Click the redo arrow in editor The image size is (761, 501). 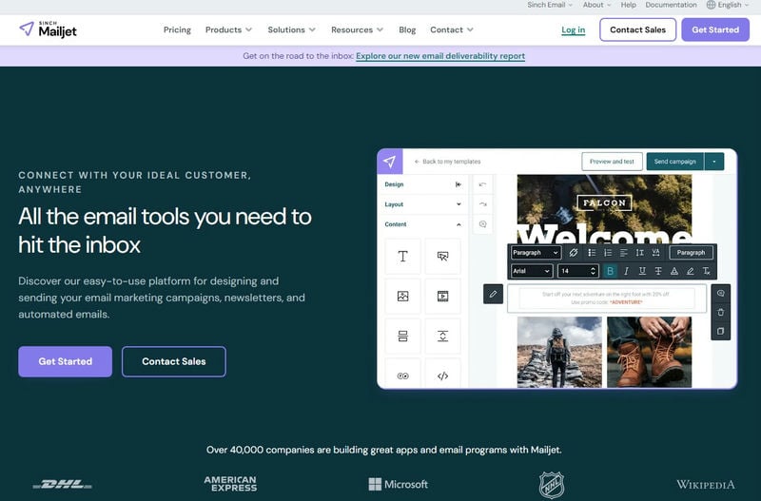482,204
